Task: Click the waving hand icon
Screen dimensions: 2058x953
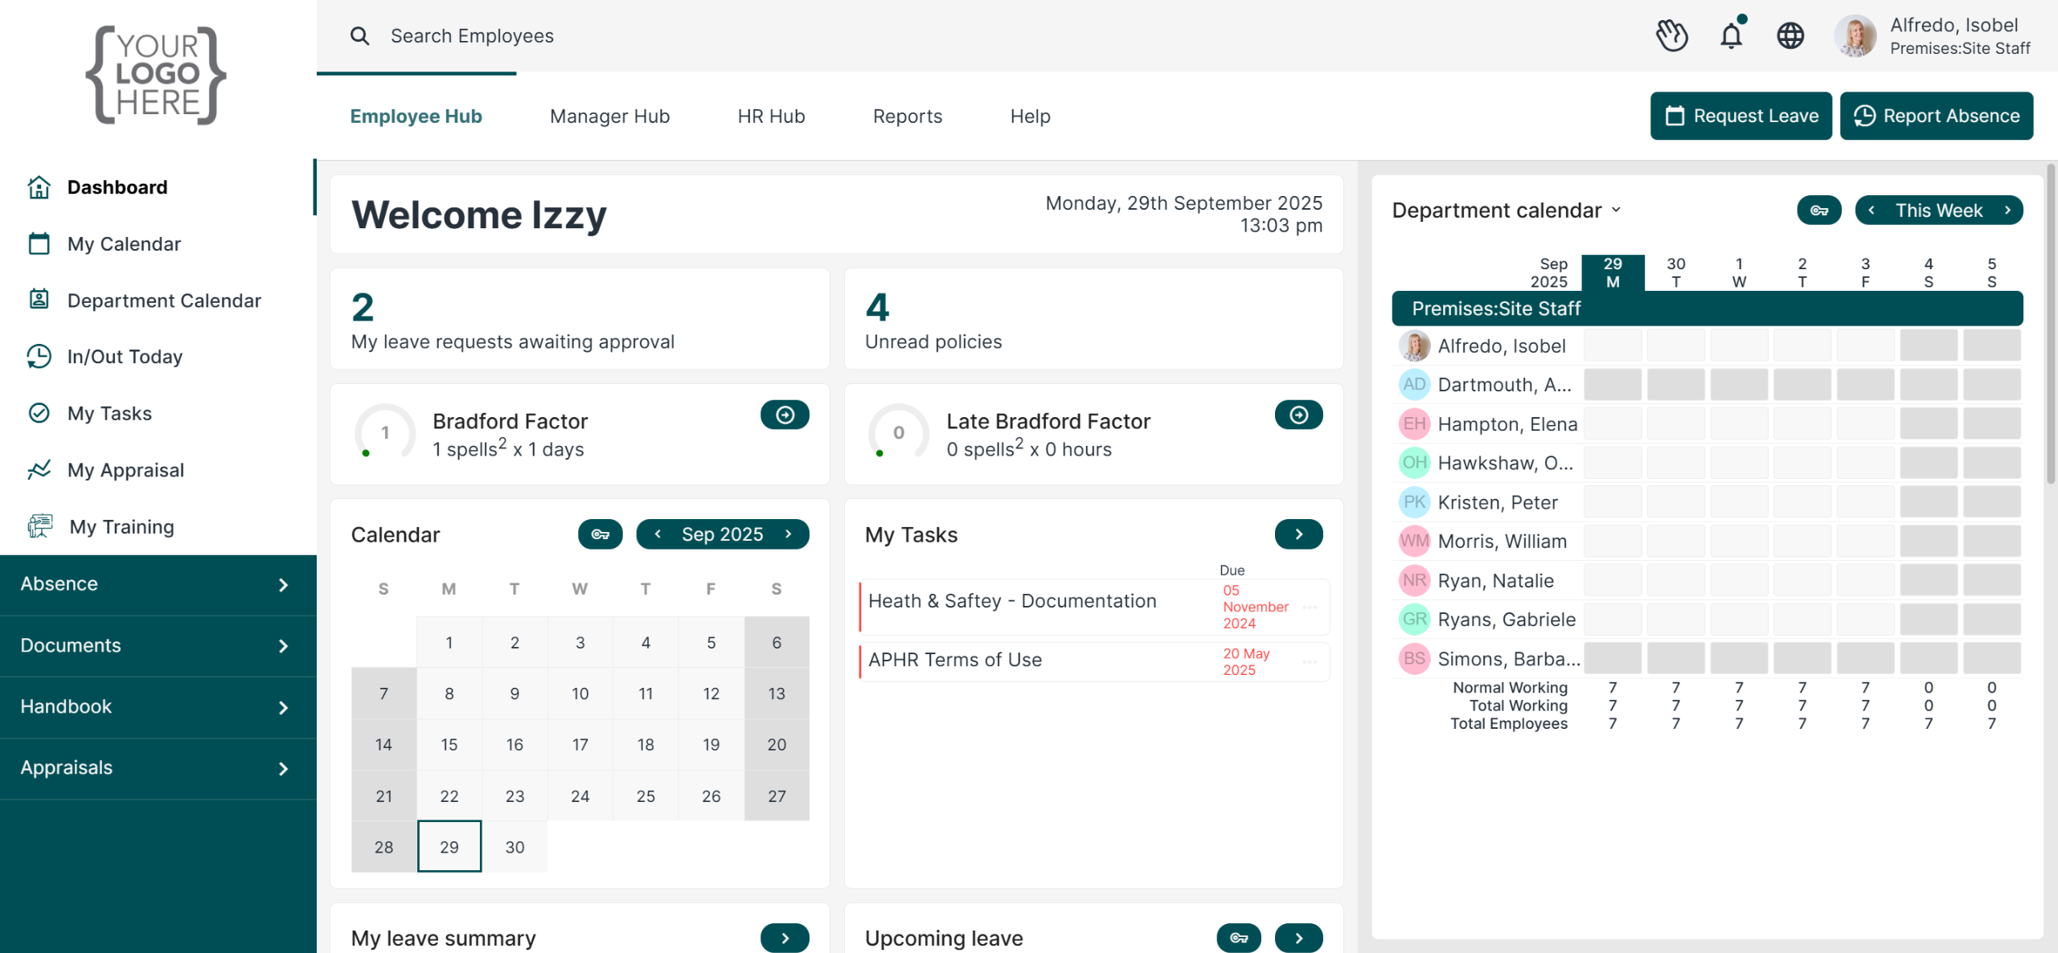Action: pyautogui.click(x=1672, y=35)
